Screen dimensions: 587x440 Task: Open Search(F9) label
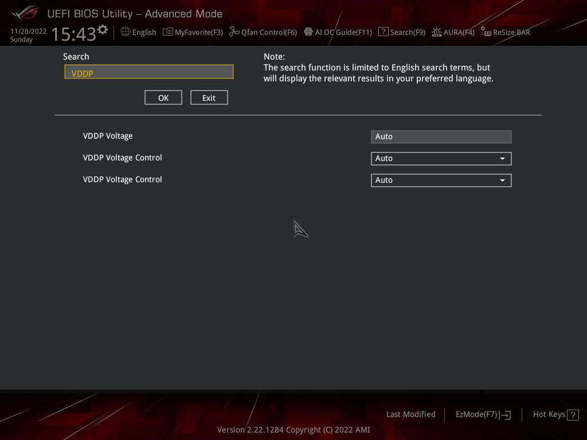coord(408,32)
